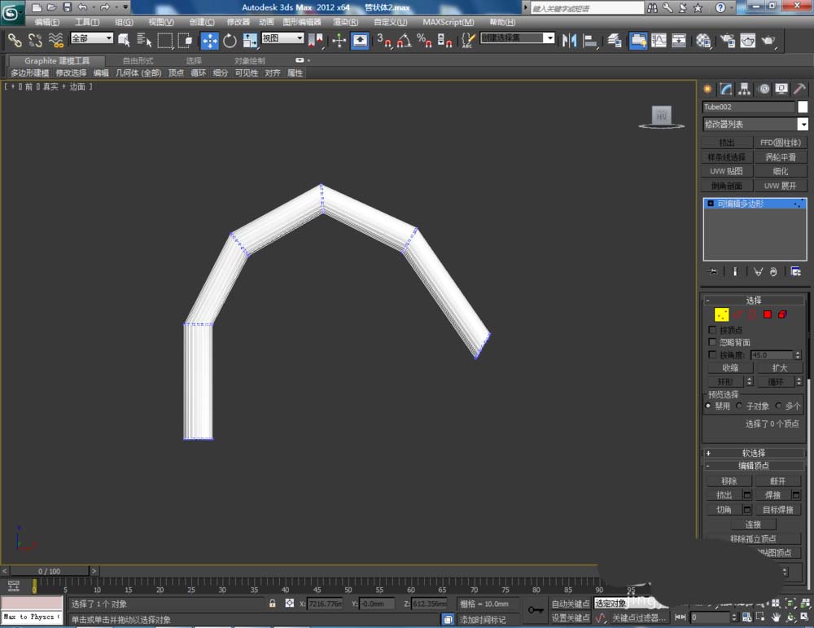
Task: Select the 子对象 preview radio button
Action: pyautogui.click(x=739, y=406)
